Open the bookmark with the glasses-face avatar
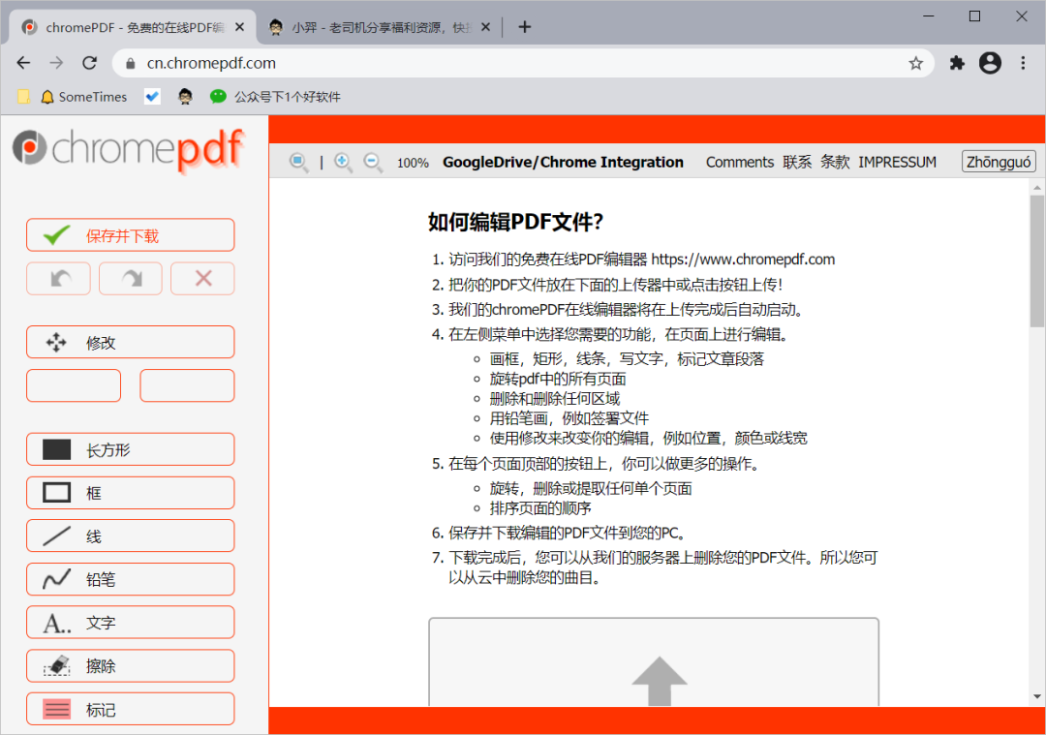Viewport: 1046px width, 735px height. coord(185,97)
